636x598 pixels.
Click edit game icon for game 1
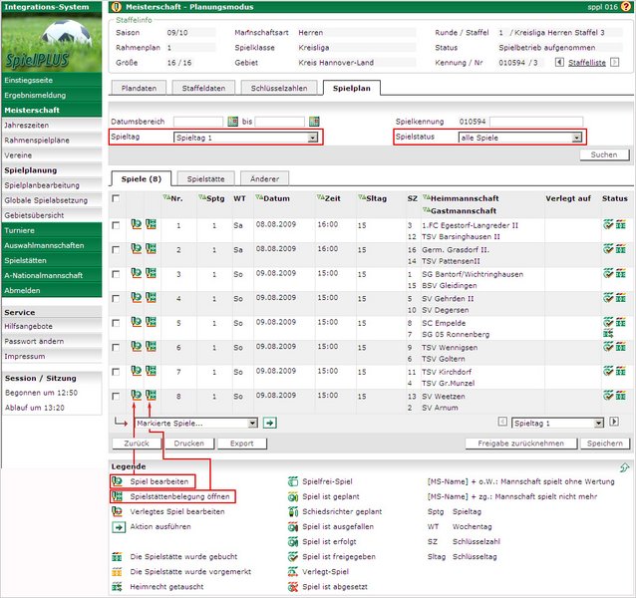(137, 225)
